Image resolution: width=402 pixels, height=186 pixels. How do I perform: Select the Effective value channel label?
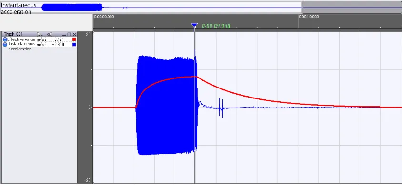tap(21, 39)
